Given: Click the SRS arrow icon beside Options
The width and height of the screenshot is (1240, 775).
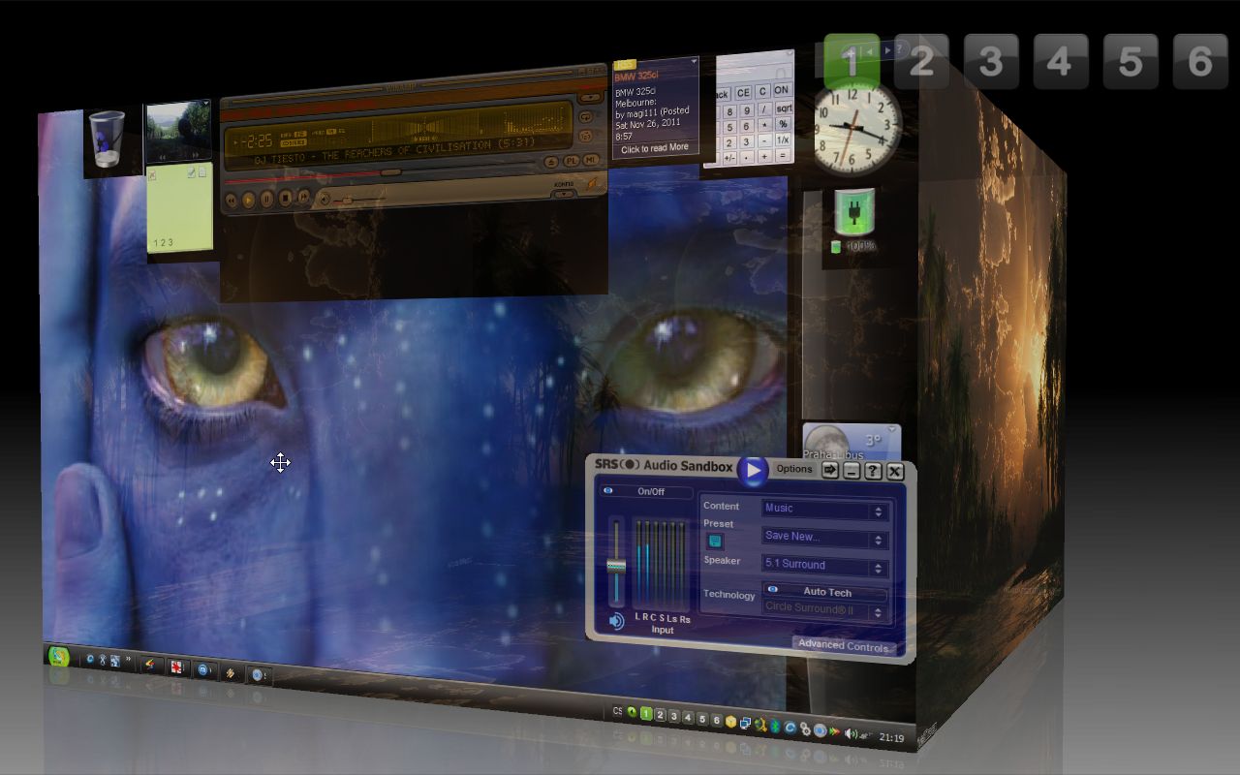Looking at the screenshot, I should [830, 470].
